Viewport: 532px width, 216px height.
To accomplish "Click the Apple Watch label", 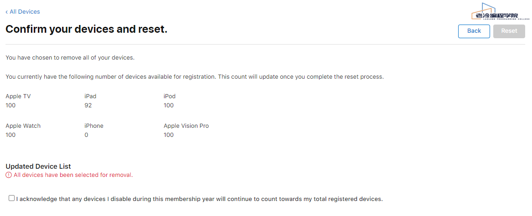I will [x=23, y=126].
